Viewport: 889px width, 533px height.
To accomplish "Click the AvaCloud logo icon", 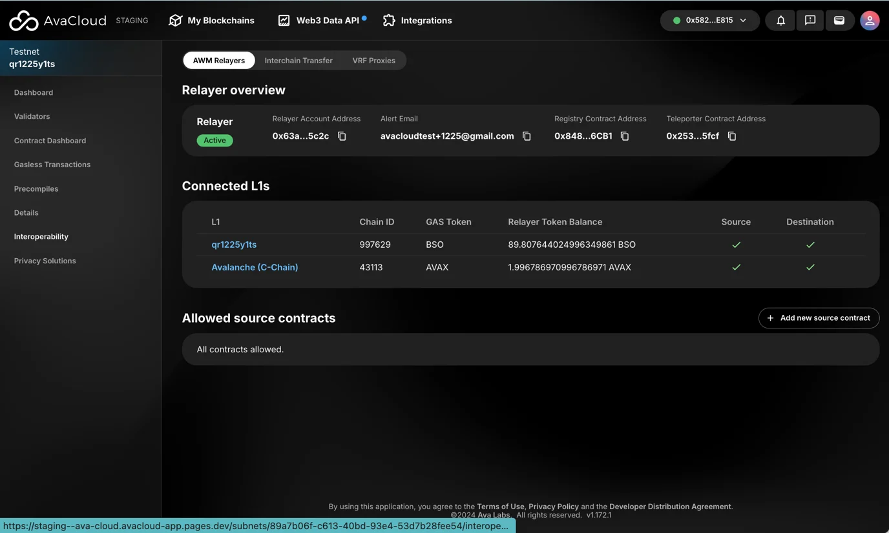I will point(24,21).
